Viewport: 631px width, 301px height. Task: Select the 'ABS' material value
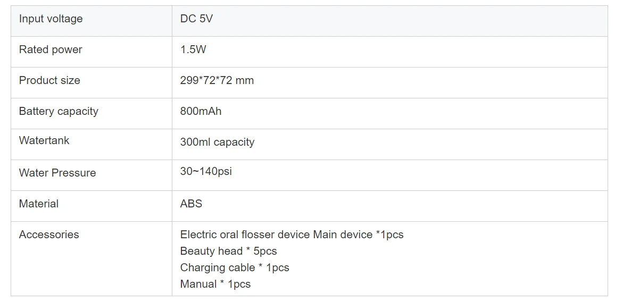tap(191, 204)
